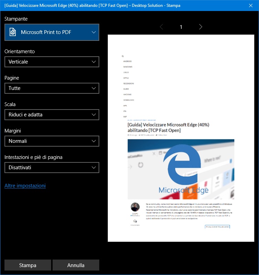Image resolution: width=259 pixels, height=275 pixels.
Task: Click the comments icon in preview
Action: pyautogui.click(x=135, y=221)
